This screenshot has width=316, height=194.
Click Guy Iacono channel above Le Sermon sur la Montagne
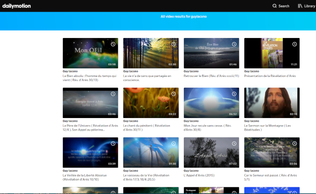tap(251, 121)
